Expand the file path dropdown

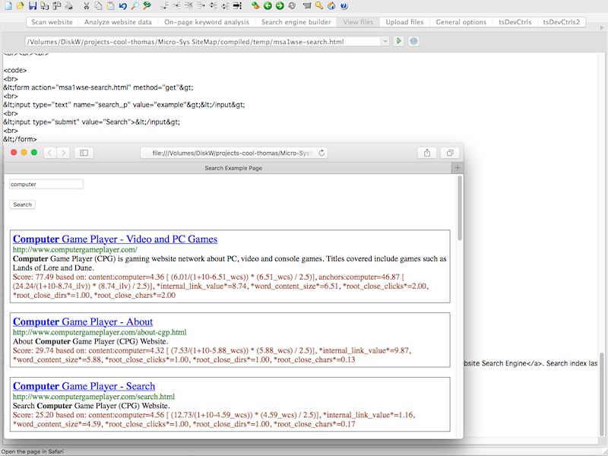pyautogui.click(x=385, y=41)
